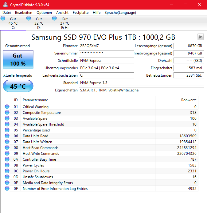This screenshot has width=207, height=213.
Task: Open the Optionen menu
Action: (44, 13)
